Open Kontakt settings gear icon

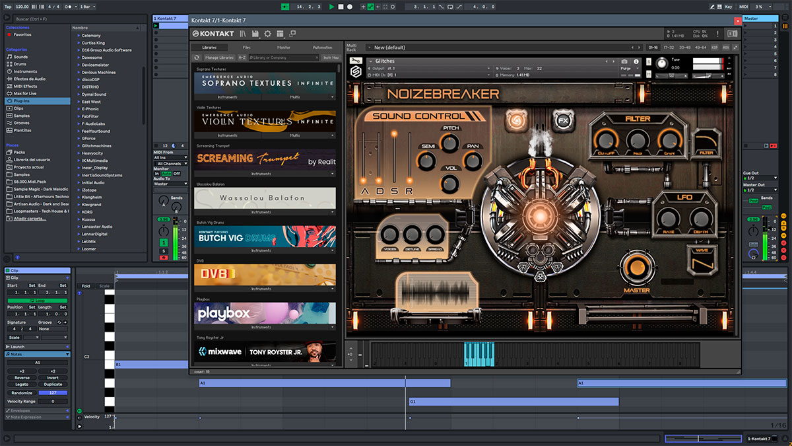click(x=267, y=34)
